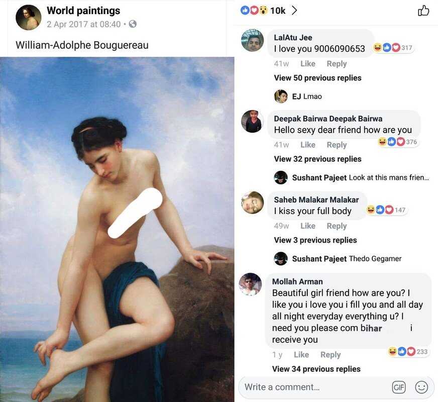View 50 previous replies
Screen dimensions: 438x402
317,78
